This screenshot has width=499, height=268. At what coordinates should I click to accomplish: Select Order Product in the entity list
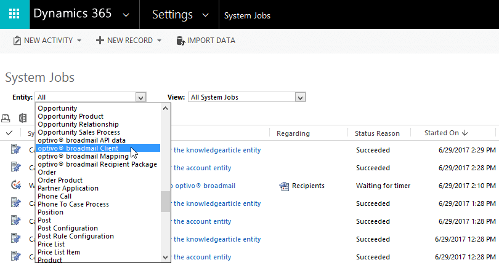[60, 180]
